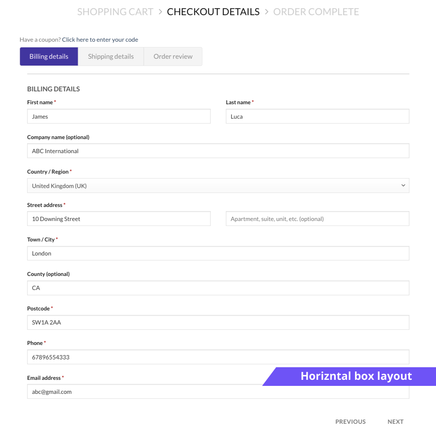This screenshot has height=431, width=436.
Task: Open the Order review tab
Action: click(173, 56)
